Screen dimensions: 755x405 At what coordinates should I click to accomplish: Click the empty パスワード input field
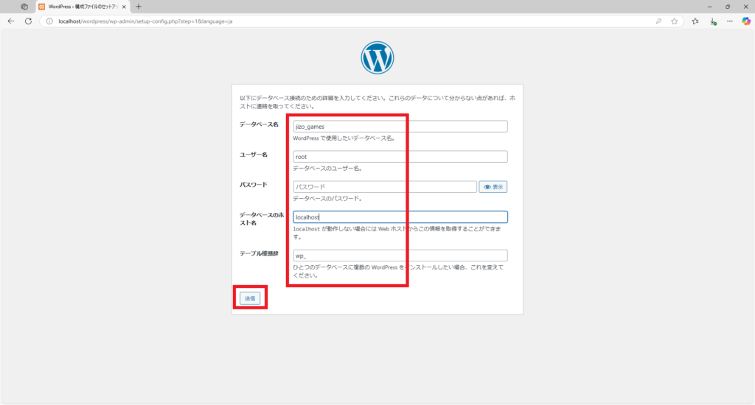[385, 186]
